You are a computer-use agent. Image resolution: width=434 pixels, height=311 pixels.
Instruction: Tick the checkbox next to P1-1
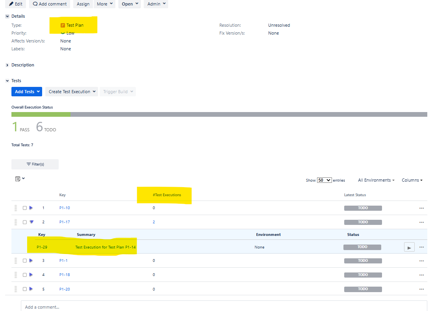click(24, 260)
